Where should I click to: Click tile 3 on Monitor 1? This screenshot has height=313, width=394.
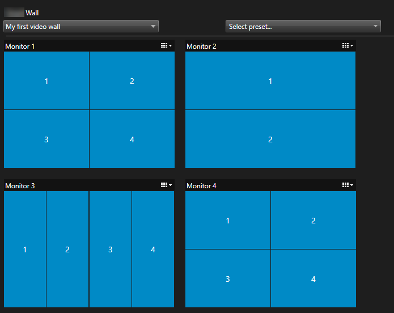tap(46, 139)
